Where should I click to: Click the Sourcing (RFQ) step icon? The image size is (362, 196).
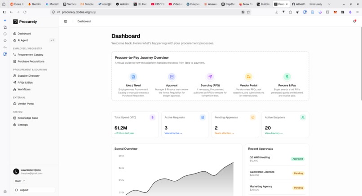point(210,77)
